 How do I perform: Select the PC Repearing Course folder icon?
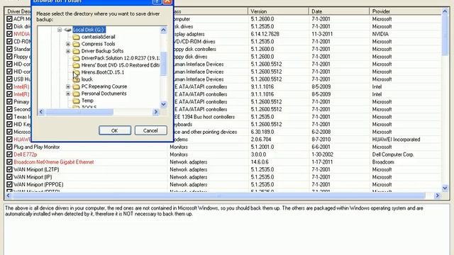76,86
